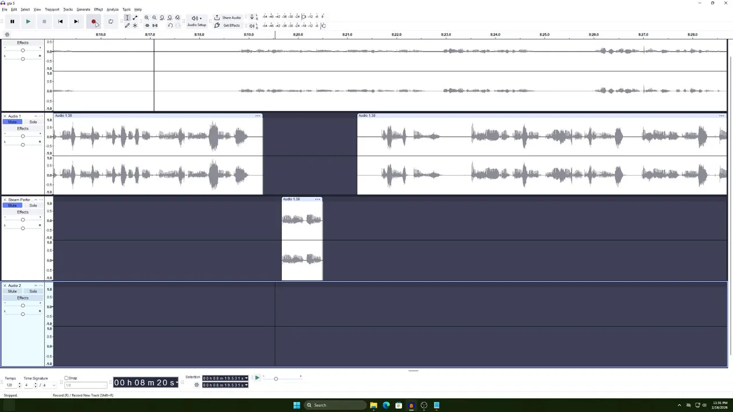Toggle Solo on Audio 2 track
Screen dimensions: 733x412
(x=33, y=291)
